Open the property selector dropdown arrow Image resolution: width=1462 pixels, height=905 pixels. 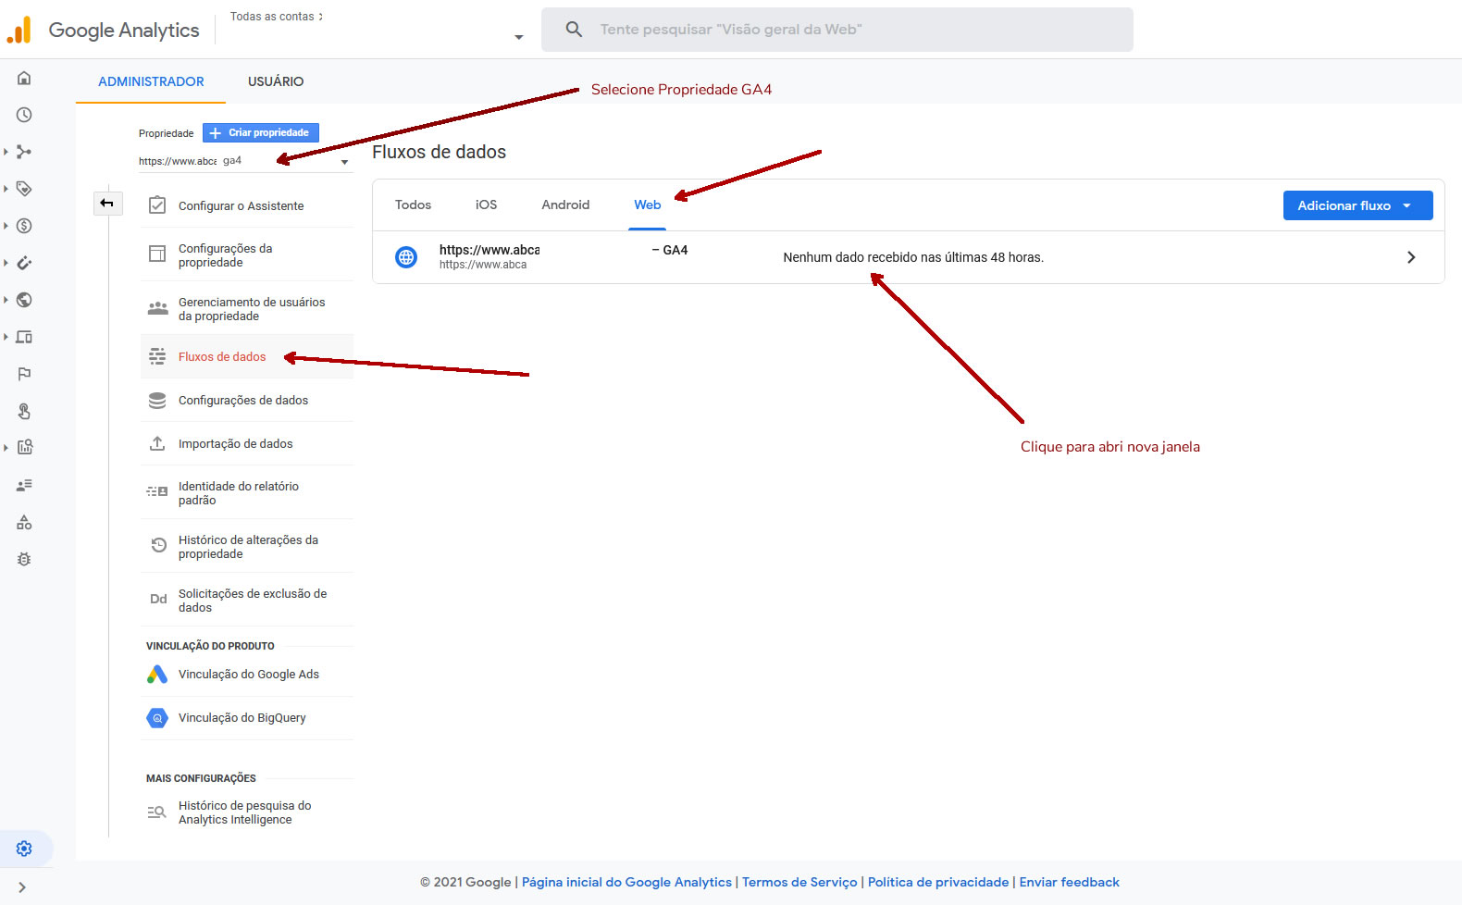pos(344,162)
